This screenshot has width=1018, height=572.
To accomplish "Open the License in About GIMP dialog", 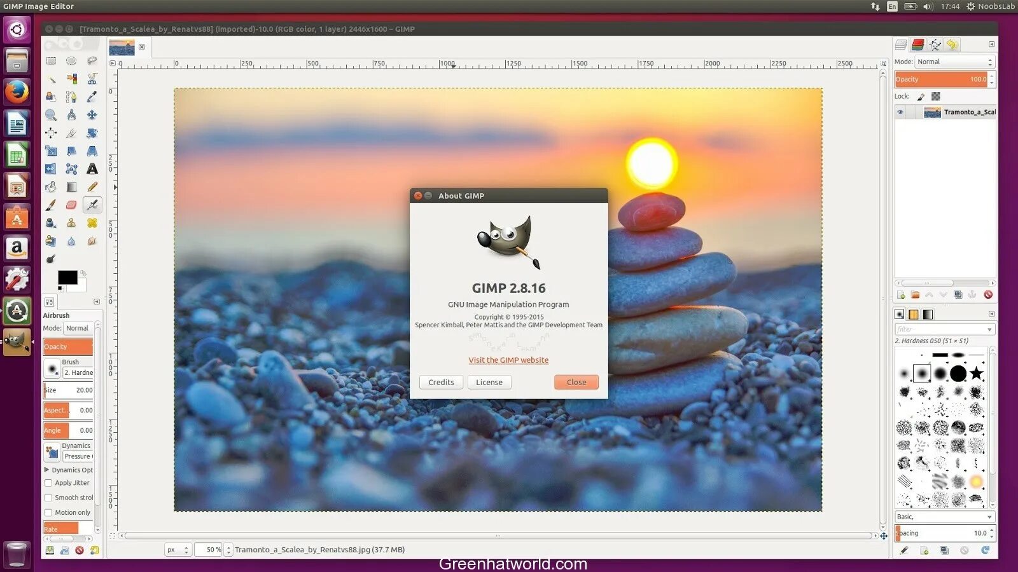I will click(489, 382).
